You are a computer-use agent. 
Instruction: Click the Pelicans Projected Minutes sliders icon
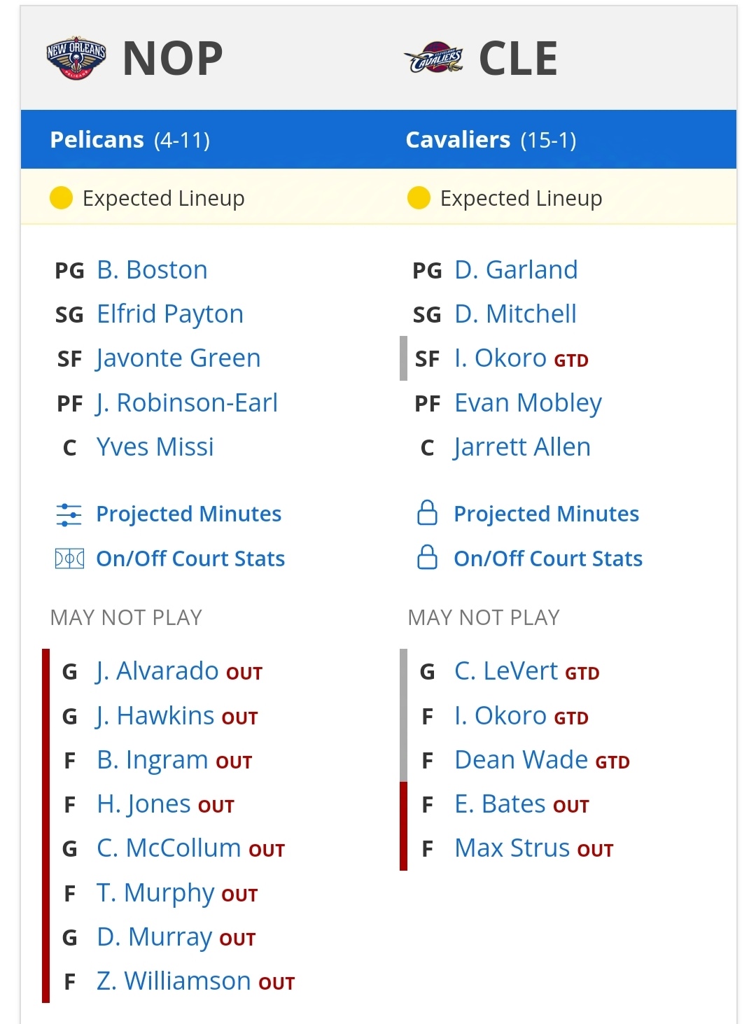69,514
